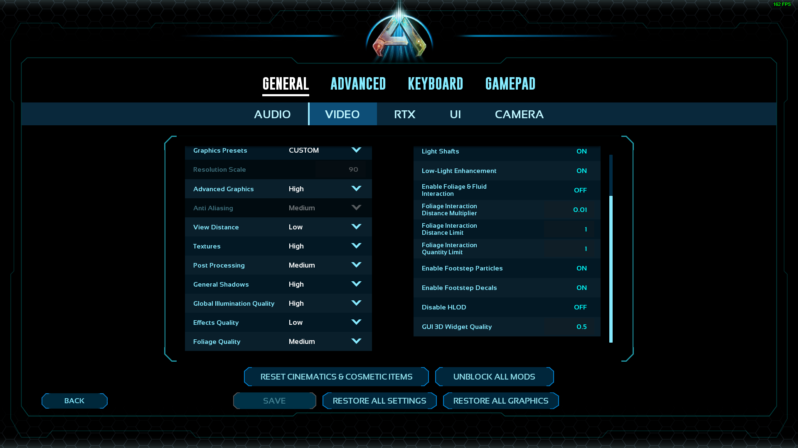Click the Post Processing chevron icon
Screen dimensions: 798x448
click(x=356, y=265)
